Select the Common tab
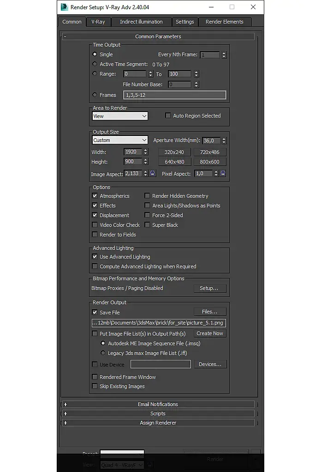 click(x=72, y=22)
